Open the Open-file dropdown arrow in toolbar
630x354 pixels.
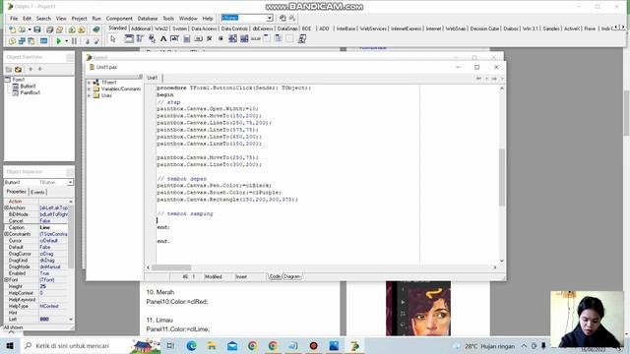(30, 29)
